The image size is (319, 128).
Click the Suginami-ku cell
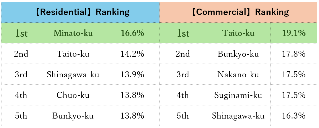238,95
